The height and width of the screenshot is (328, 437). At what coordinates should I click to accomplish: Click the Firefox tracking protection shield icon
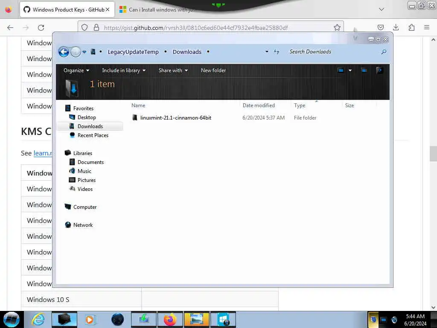[84, 28]
